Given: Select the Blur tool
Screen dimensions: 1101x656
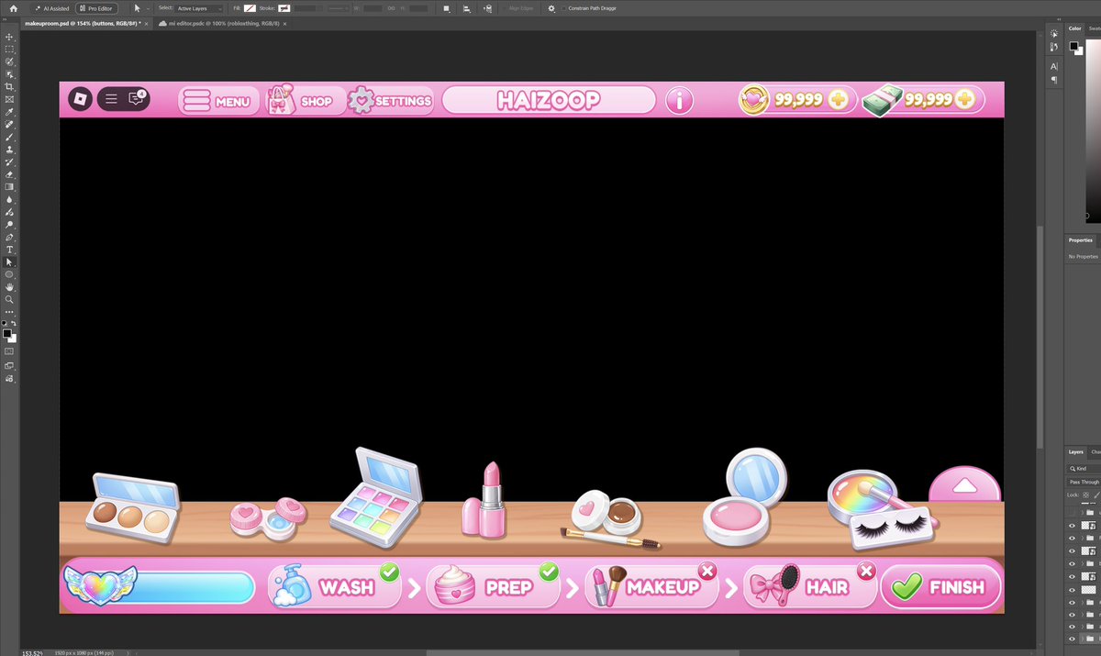Looking at the screenshot, I should [9, 199].
